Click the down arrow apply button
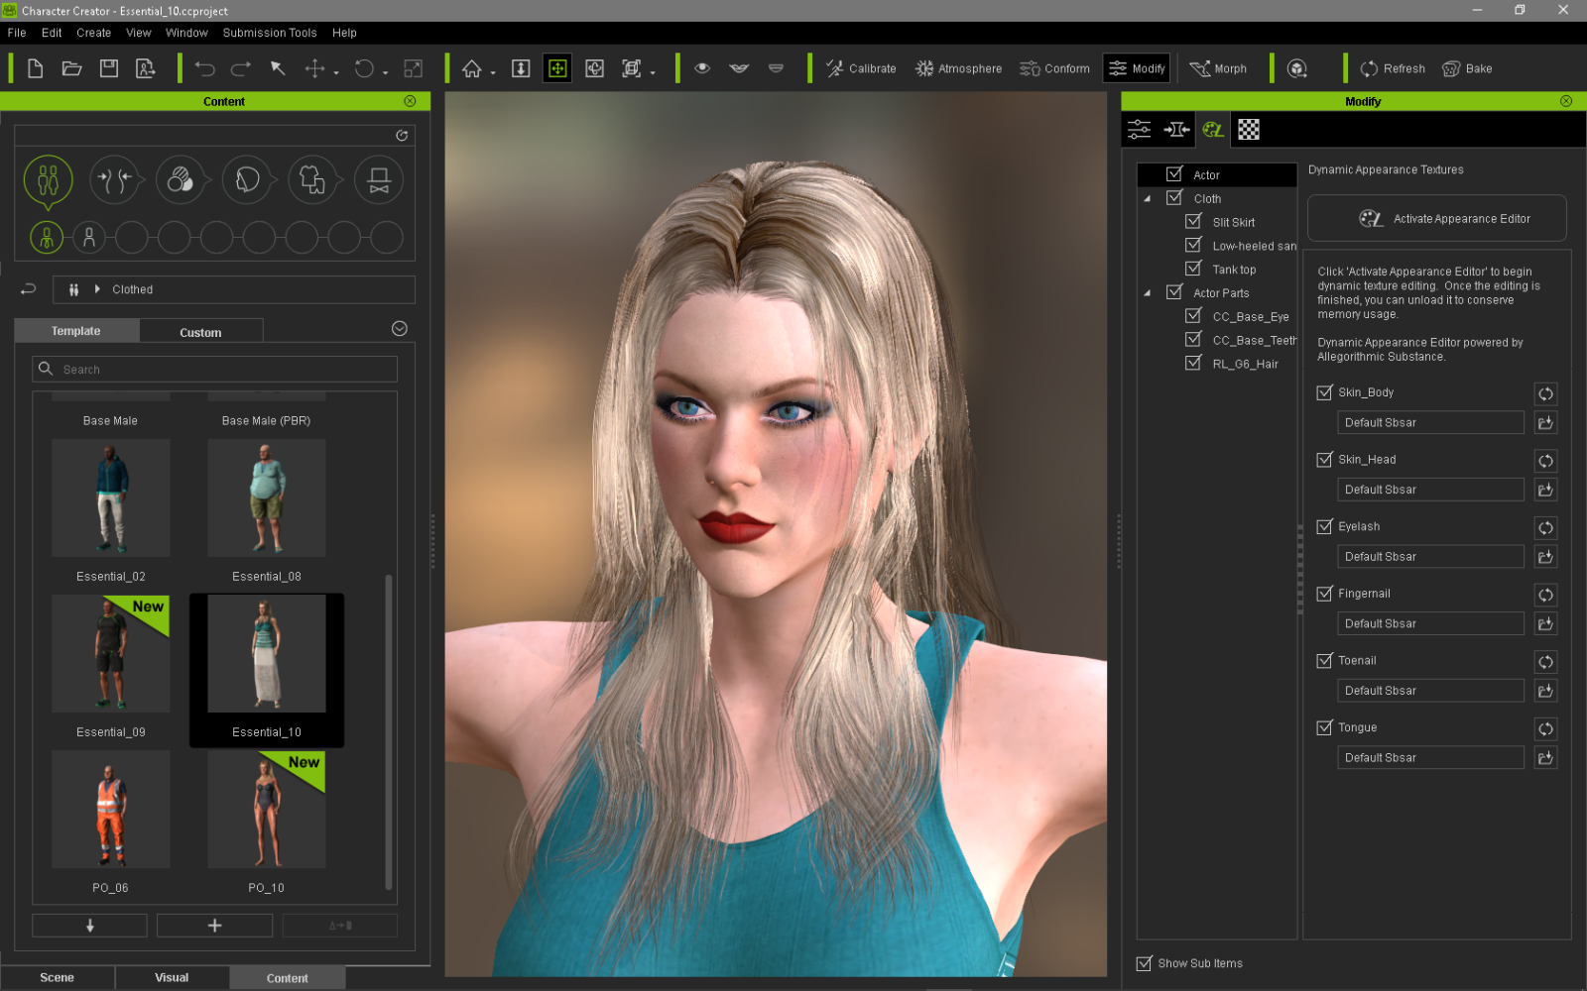The height and width of the screenshot is (991, 1587). point(89,925)
